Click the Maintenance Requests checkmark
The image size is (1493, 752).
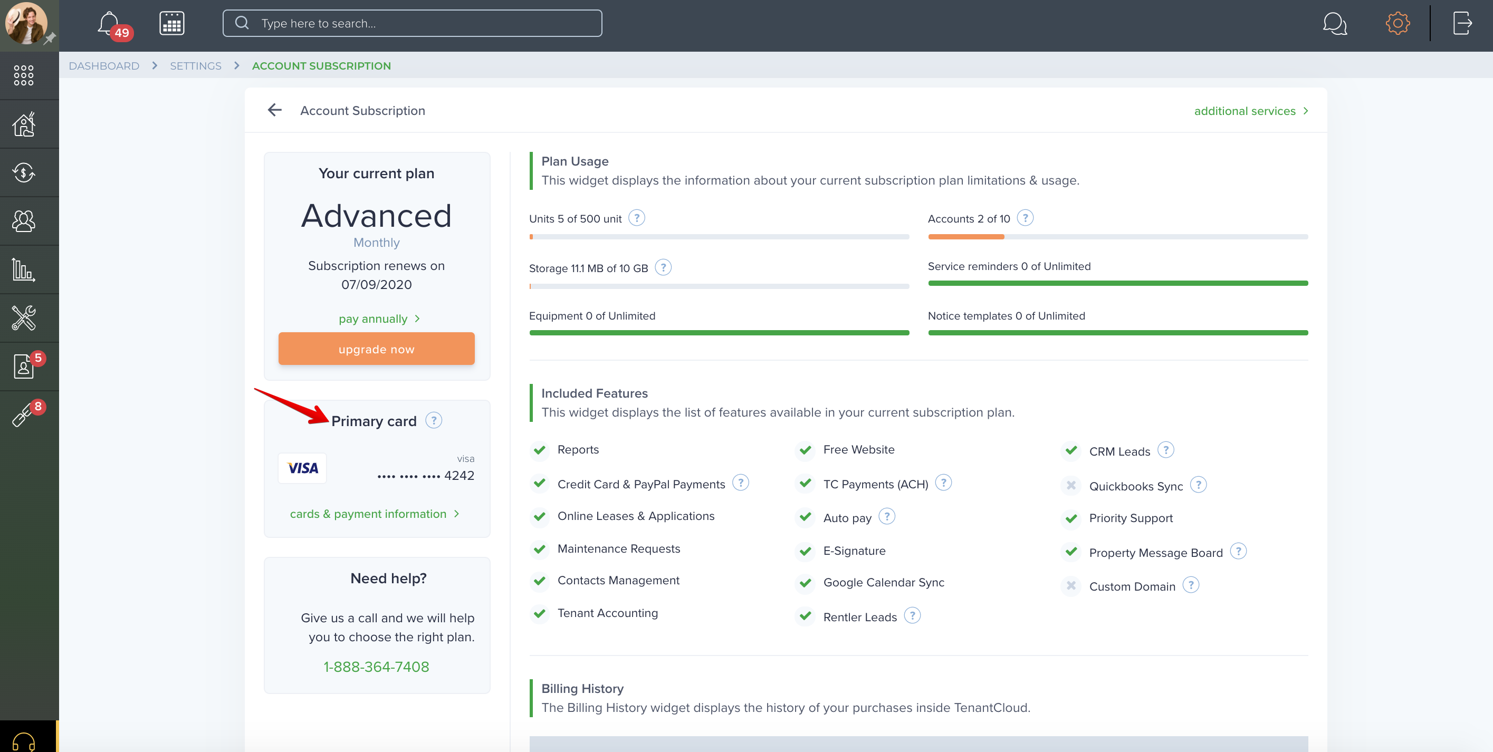click(540, 549)
